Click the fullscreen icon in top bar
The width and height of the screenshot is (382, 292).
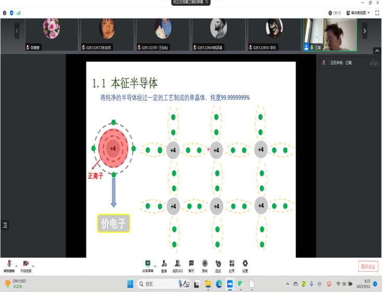[x=377, y=12]
